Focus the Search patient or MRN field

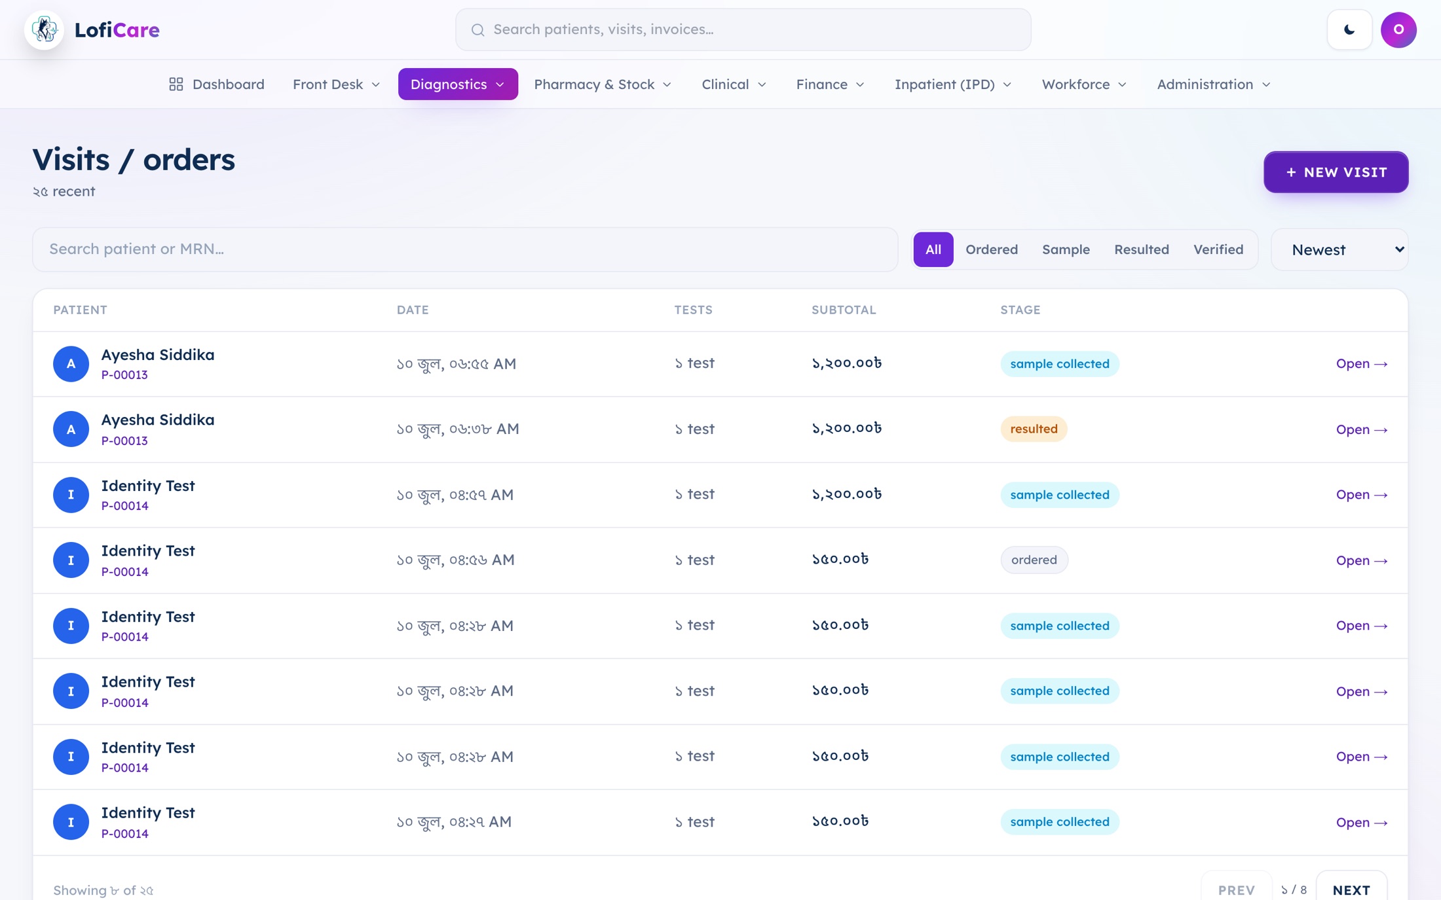click(465, 249)
